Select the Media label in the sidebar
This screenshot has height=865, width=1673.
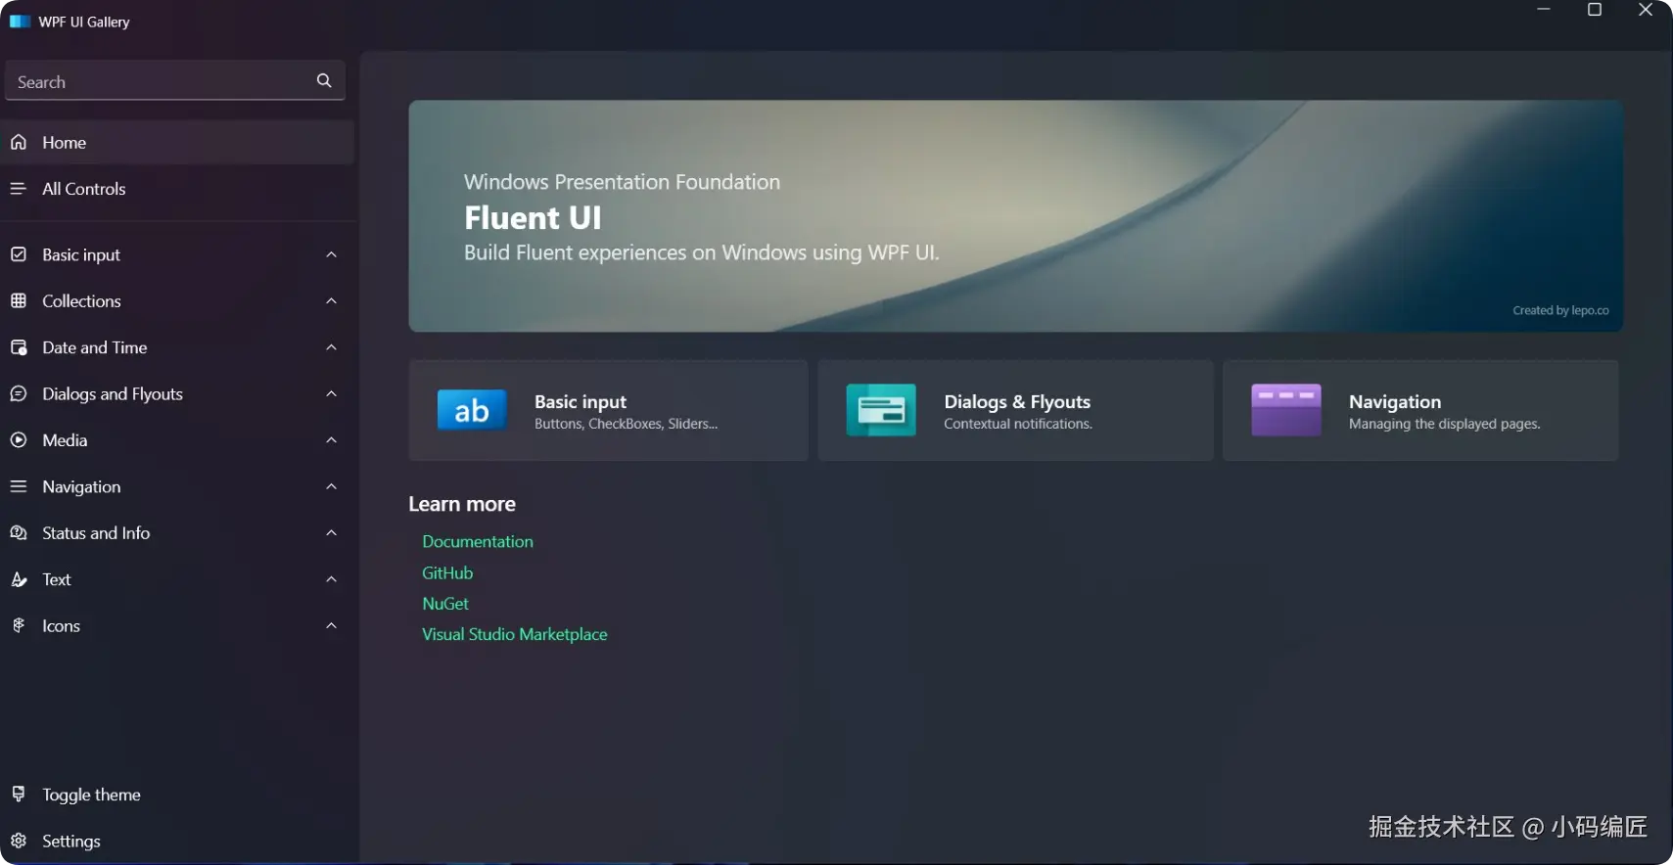pos(65,440)
